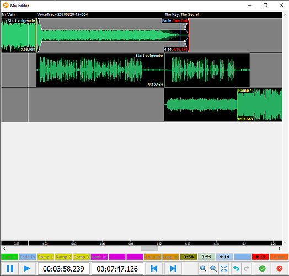Click the Fade marker label on Mr Vain

(167, 20)
